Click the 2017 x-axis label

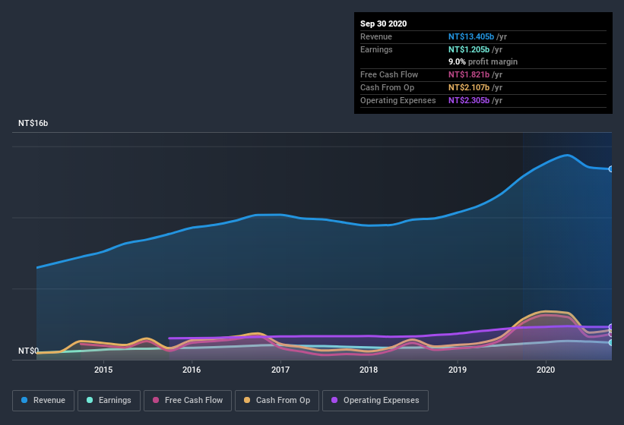click(280, 370)
